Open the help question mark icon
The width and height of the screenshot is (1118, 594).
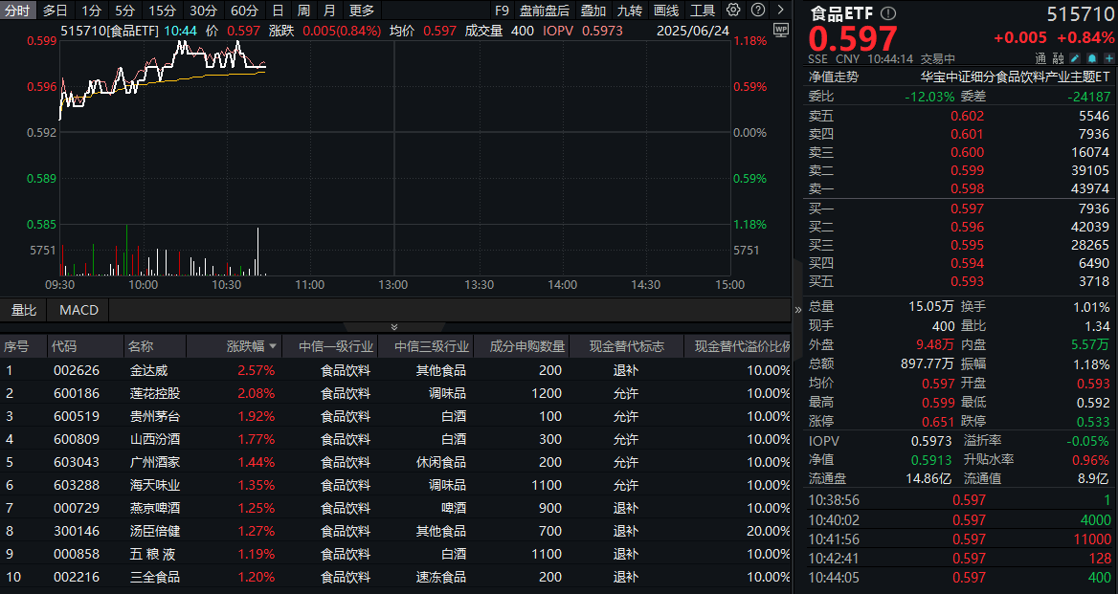point(757,11)
